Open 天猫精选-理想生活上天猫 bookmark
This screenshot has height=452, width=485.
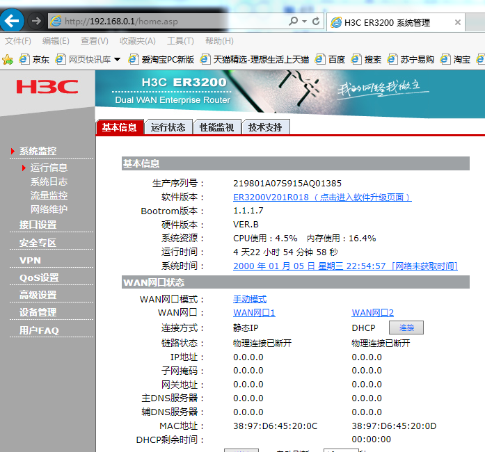[x=255, y=59]
